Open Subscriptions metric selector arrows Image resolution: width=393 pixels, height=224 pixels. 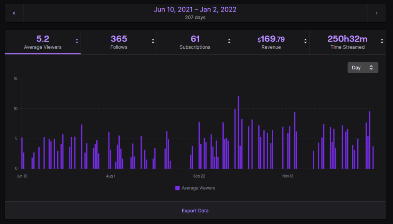pos(229,41)
